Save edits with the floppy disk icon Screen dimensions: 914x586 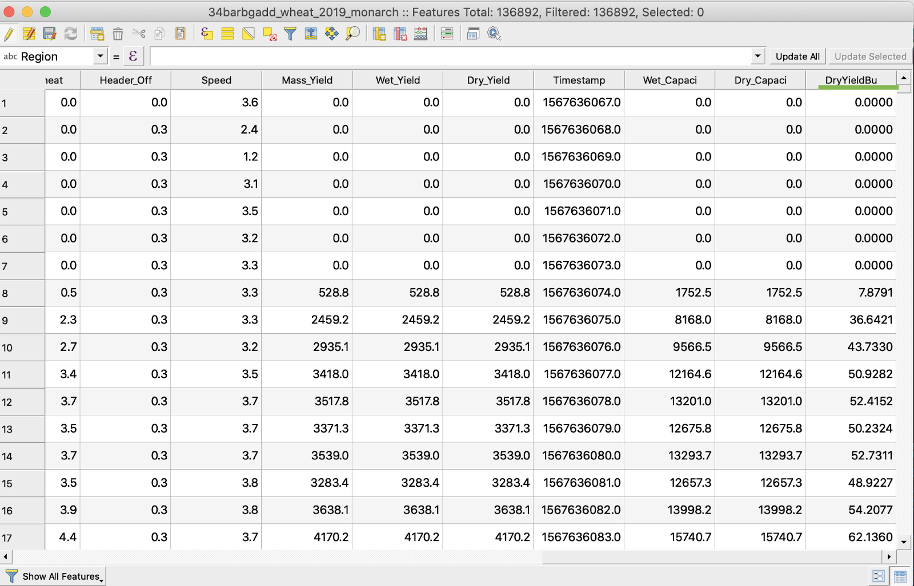click(x=50, y=34)
